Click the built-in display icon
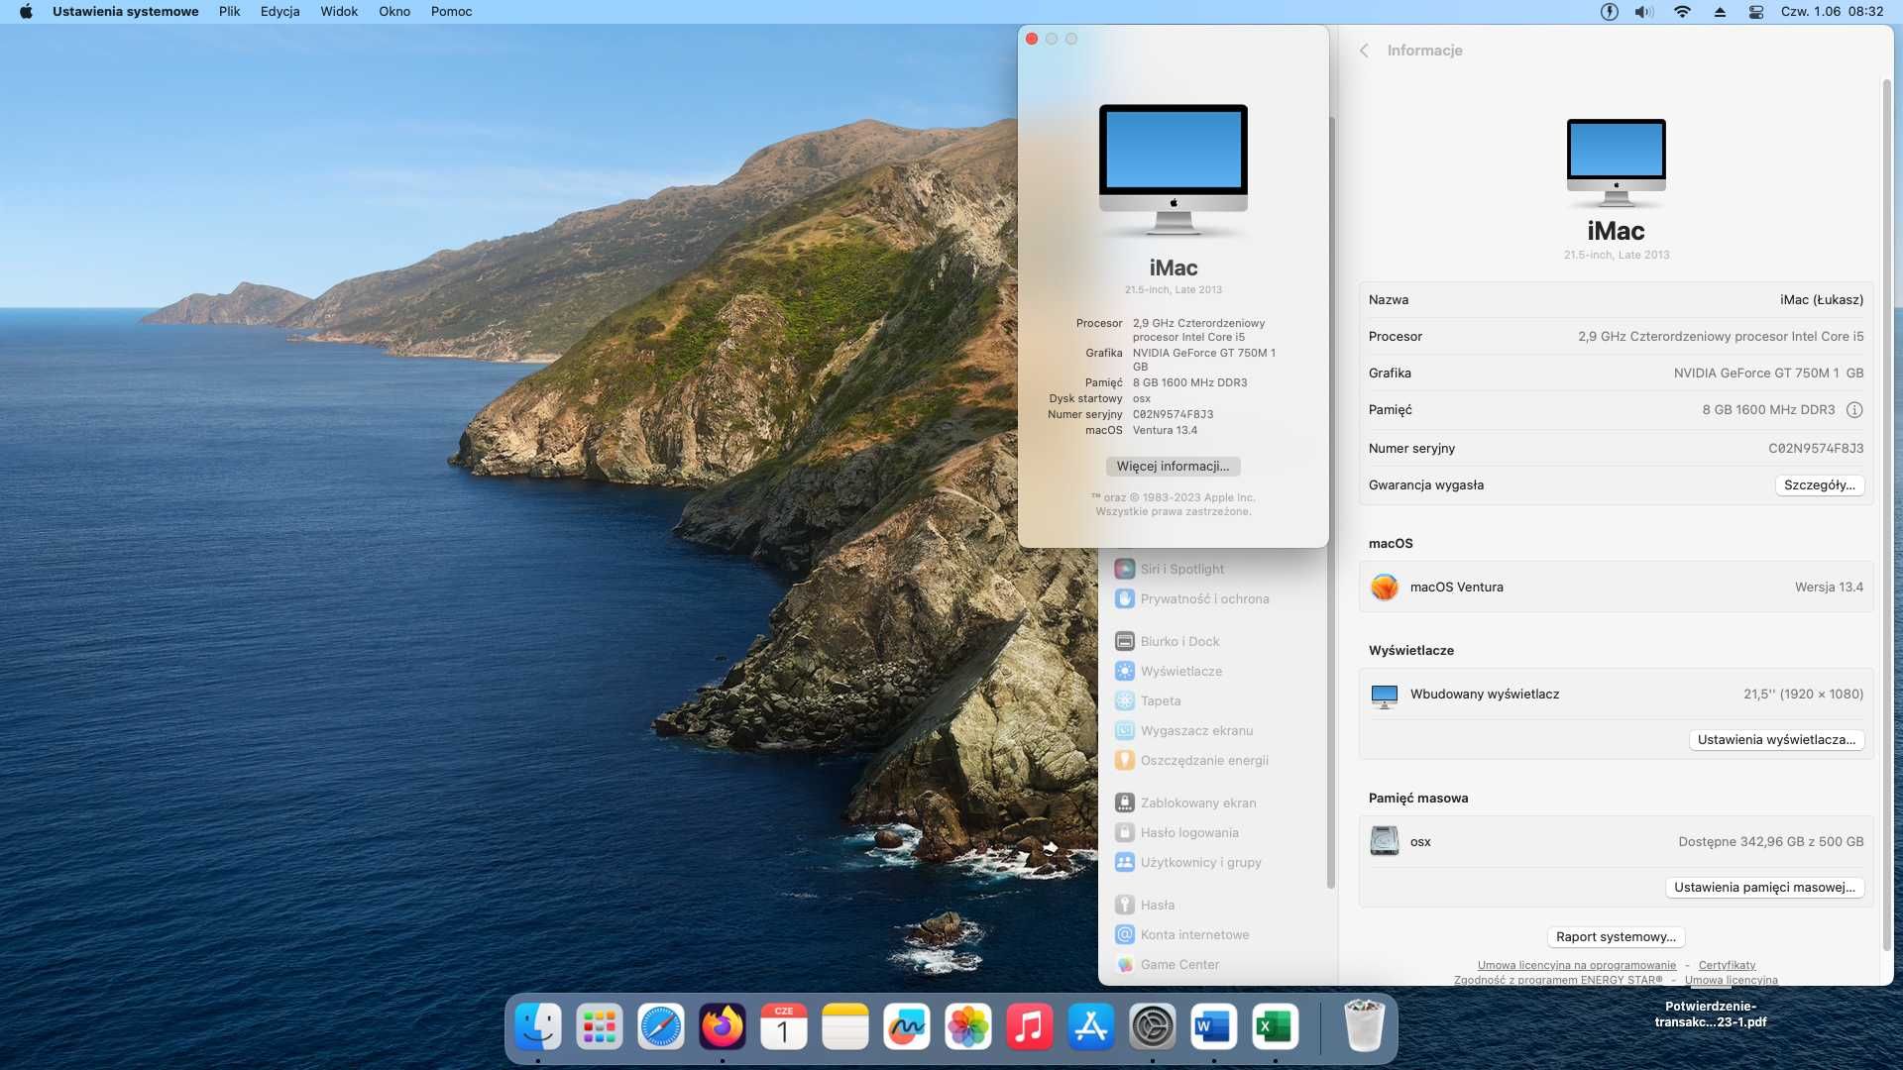 tap(1385, 695)
